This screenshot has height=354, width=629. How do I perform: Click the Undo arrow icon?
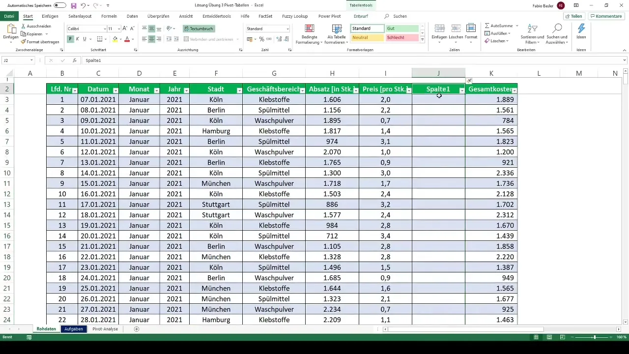(84, 5)
